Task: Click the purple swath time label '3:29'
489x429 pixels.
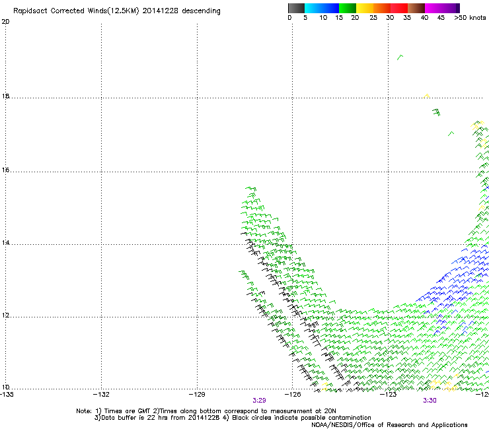Action: click(259, 401)
